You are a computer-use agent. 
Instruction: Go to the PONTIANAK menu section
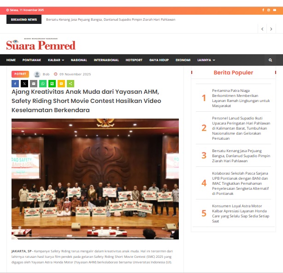point(32,60)
